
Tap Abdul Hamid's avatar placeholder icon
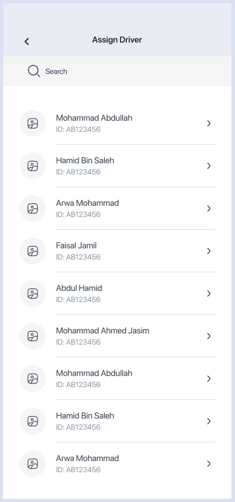(x=32, y=294)
